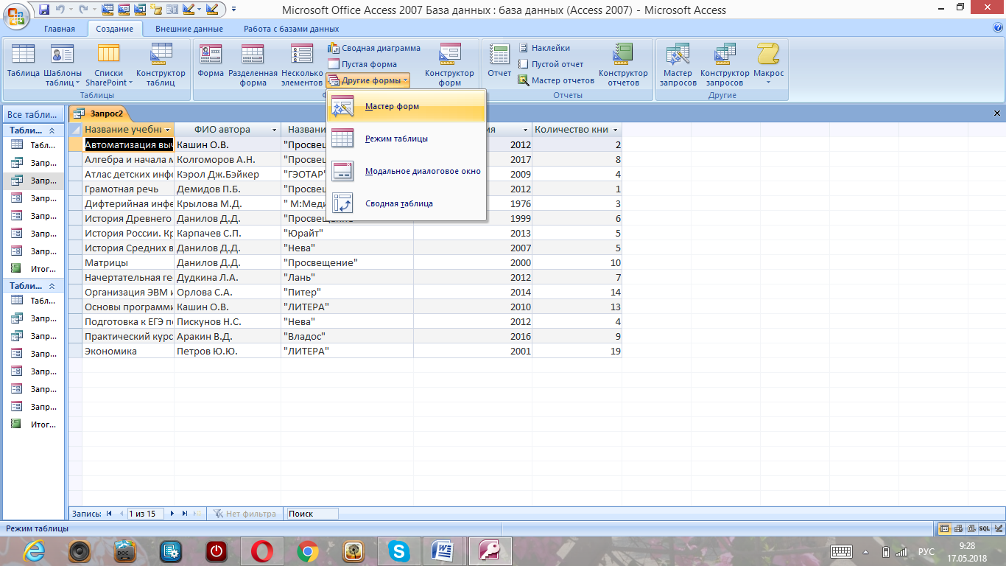1006x566 pixels.
Task: Open first Итог... report in navigation pane
Action: pyautogui.click(x=34, y=269)
